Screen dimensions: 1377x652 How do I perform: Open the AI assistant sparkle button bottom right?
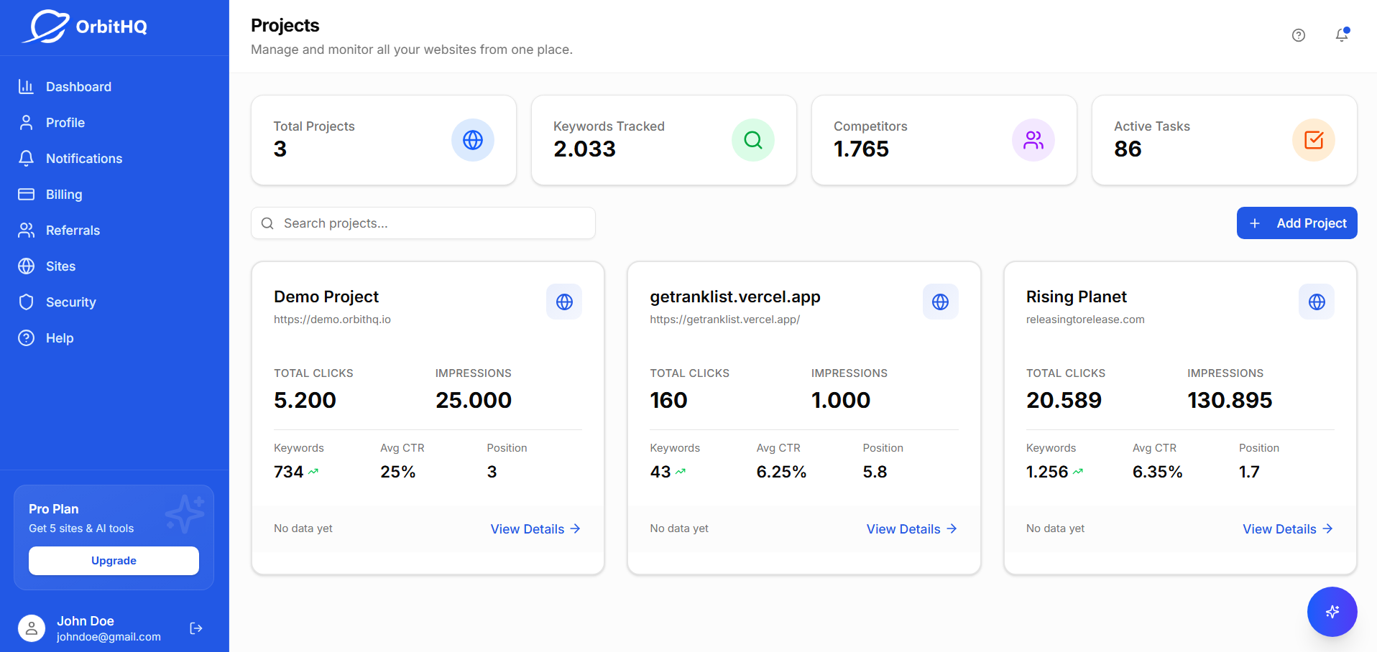[1332, 612]
